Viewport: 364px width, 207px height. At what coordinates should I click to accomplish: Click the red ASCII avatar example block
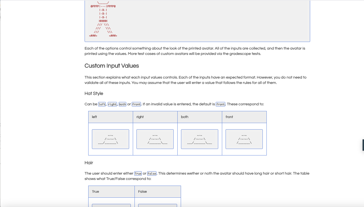[197, 21]
